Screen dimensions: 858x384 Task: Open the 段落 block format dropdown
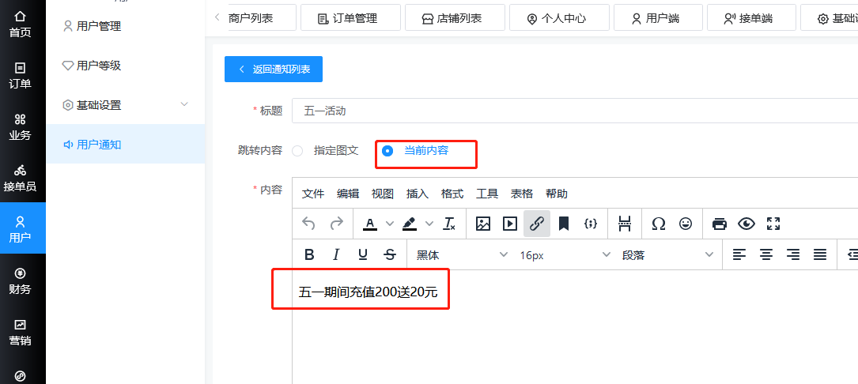[667, 255]
